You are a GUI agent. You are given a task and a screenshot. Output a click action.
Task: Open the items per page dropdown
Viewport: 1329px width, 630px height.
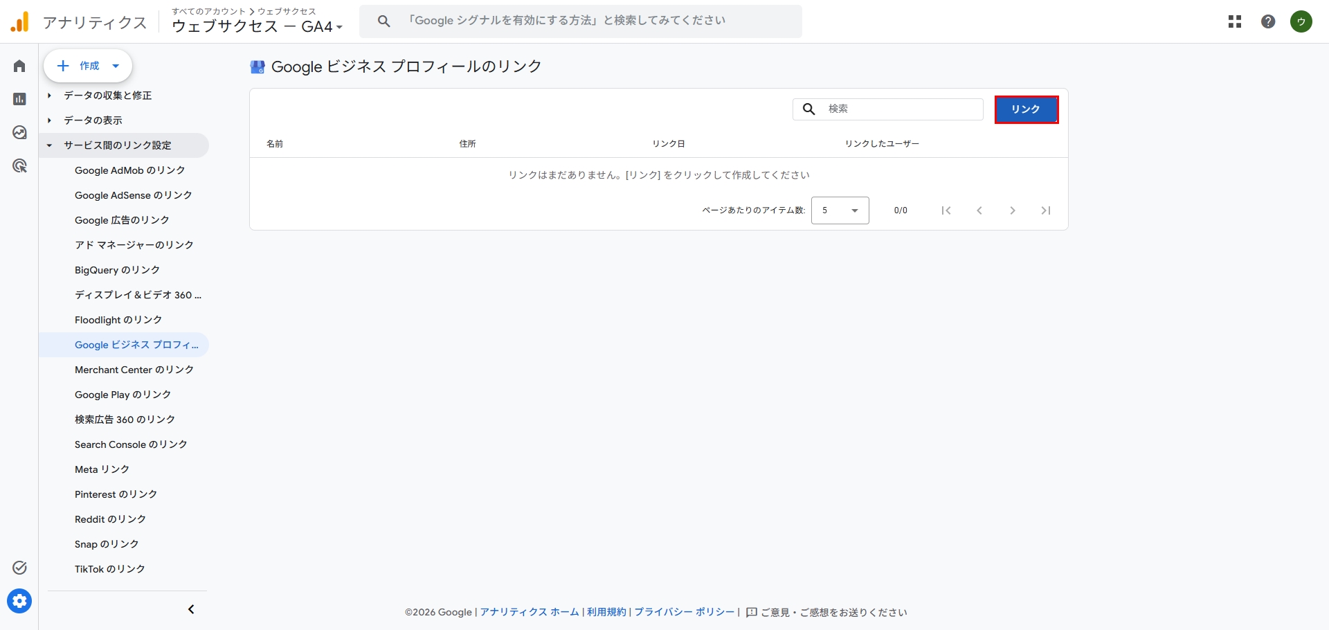(x=840, y=210)
